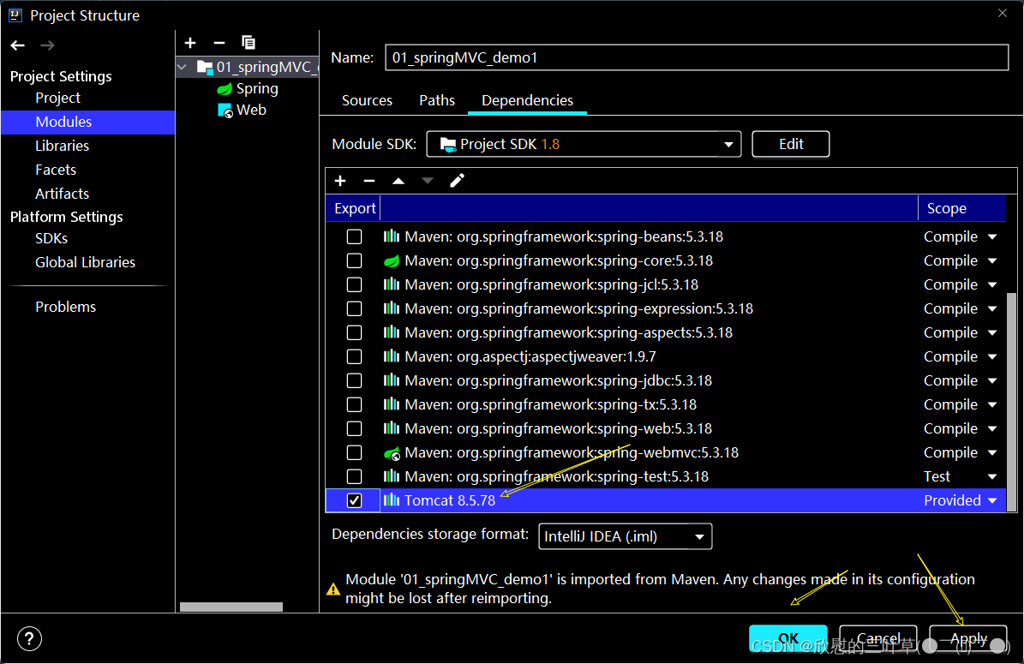Click the Cancel button
This screenshot has height=664, width=1024.
click(x=877, y=638)
